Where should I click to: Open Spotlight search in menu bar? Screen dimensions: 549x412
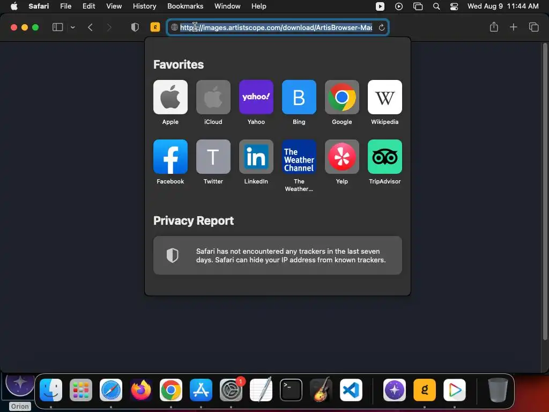[x=436, y=6]
